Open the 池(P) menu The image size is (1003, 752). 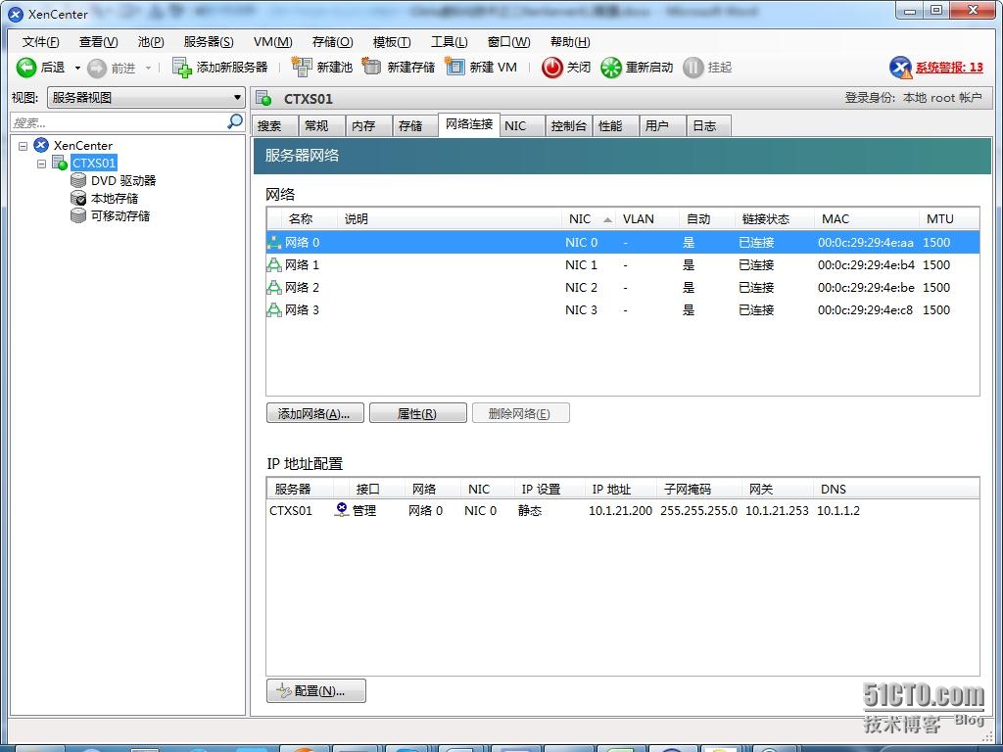[150, 41]
